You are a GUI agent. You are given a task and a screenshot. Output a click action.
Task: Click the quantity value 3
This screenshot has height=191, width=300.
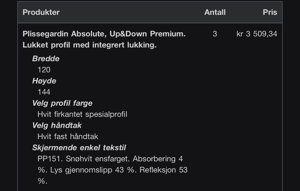(x=215, y=34)
